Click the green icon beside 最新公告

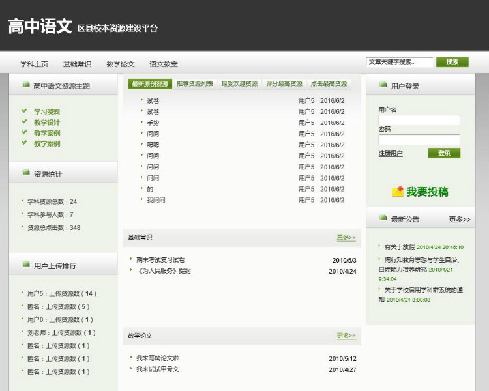point(383,218)
